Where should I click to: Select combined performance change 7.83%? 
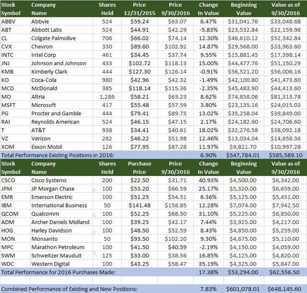pyautogui.click(x=209, y=289)
